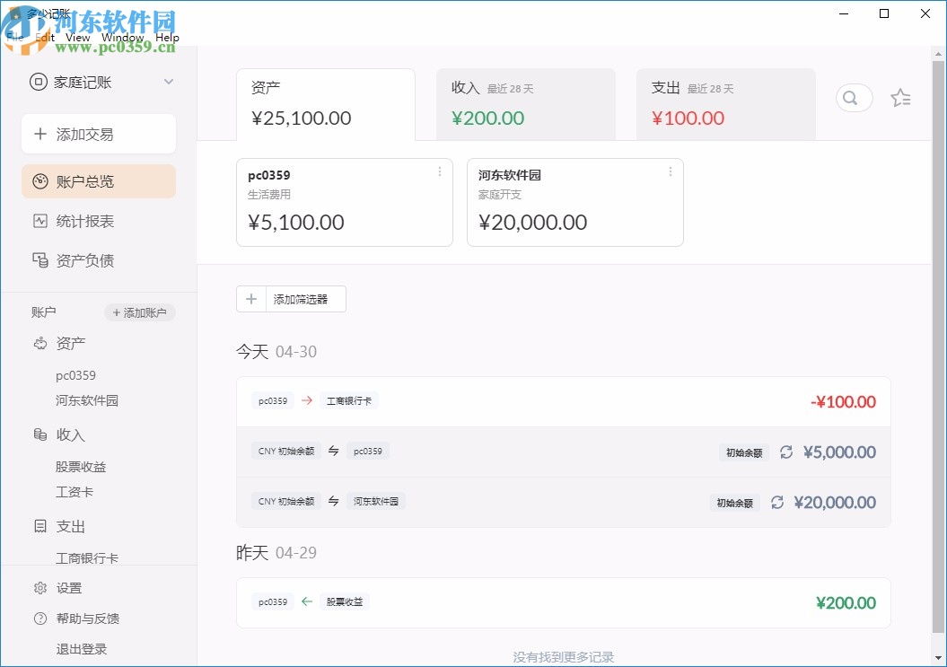Click the swap arrows before 河东软件园 tag
The image size is (947, 667).
coord(333,501)
